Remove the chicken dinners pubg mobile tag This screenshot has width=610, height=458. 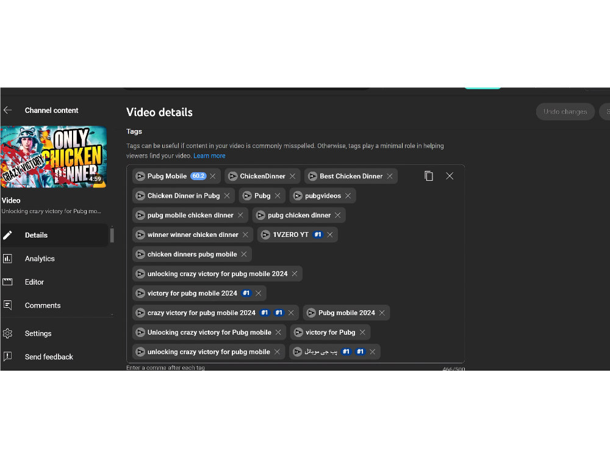click(244, 254)
